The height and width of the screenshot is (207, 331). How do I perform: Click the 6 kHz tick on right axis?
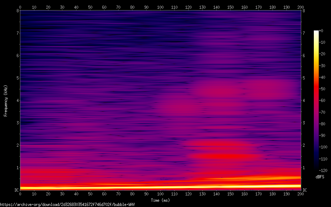304,55
